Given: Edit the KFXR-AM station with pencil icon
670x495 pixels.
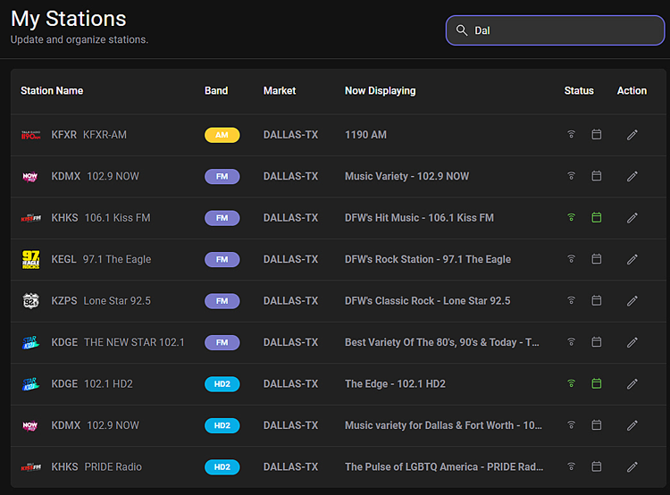Looking at the screenshot, I should (x=632, y=135).
